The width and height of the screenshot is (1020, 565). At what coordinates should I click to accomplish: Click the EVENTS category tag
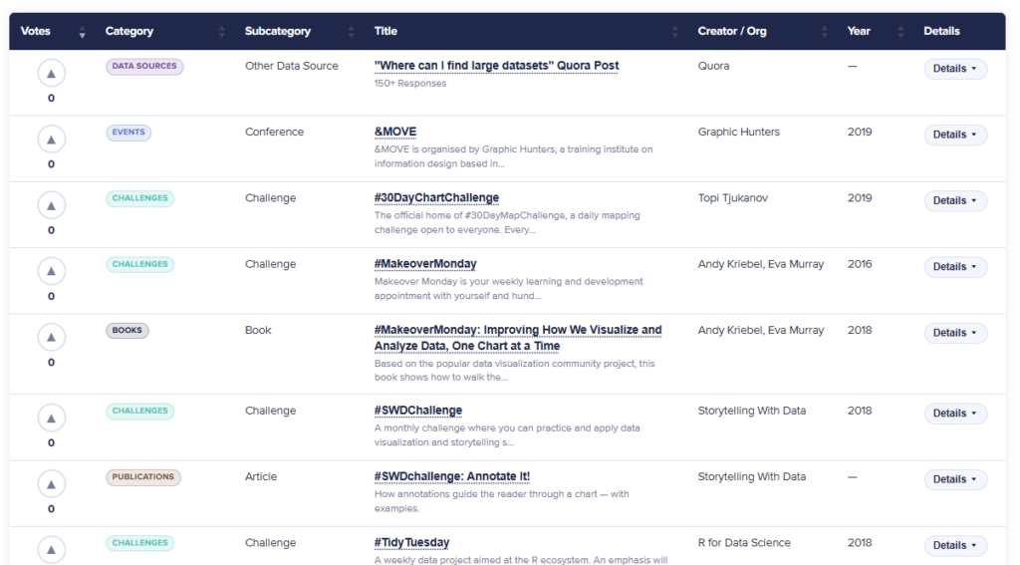(128, 133)
